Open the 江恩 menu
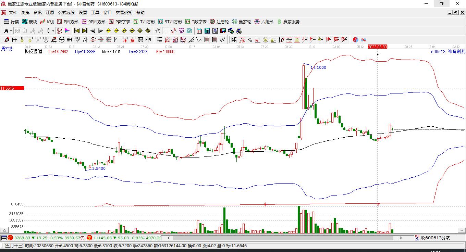This screenshot has height=252, width=466. click(x=50, y=13)
